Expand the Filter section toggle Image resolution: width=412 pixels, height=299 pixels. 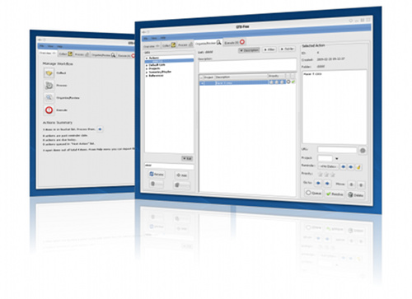[x=269, y=49]
